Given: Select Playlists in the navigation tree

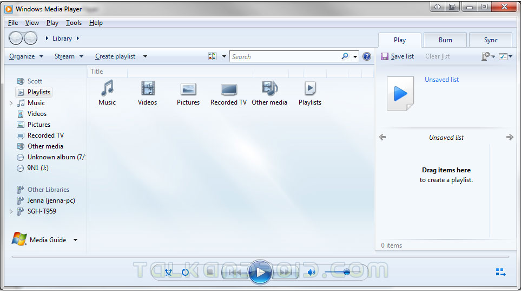Looking at the screenshot, I should [x=34, y=92].
